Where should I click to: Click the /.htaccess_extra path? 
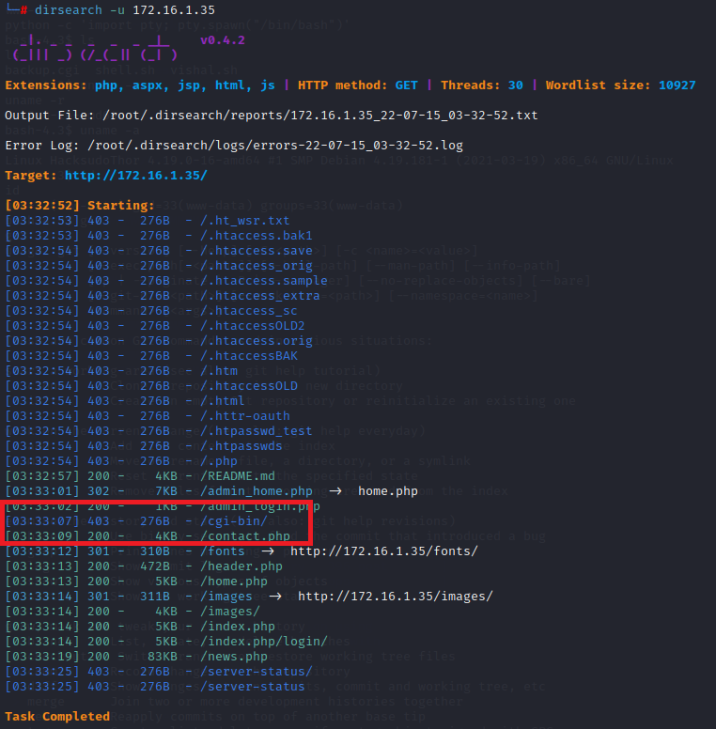260,296
